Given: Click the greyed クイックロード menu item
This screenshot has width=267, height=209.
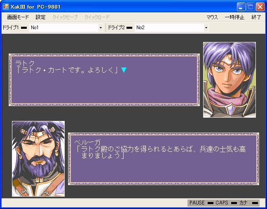Looking at the screenshot, I should 97,17.
